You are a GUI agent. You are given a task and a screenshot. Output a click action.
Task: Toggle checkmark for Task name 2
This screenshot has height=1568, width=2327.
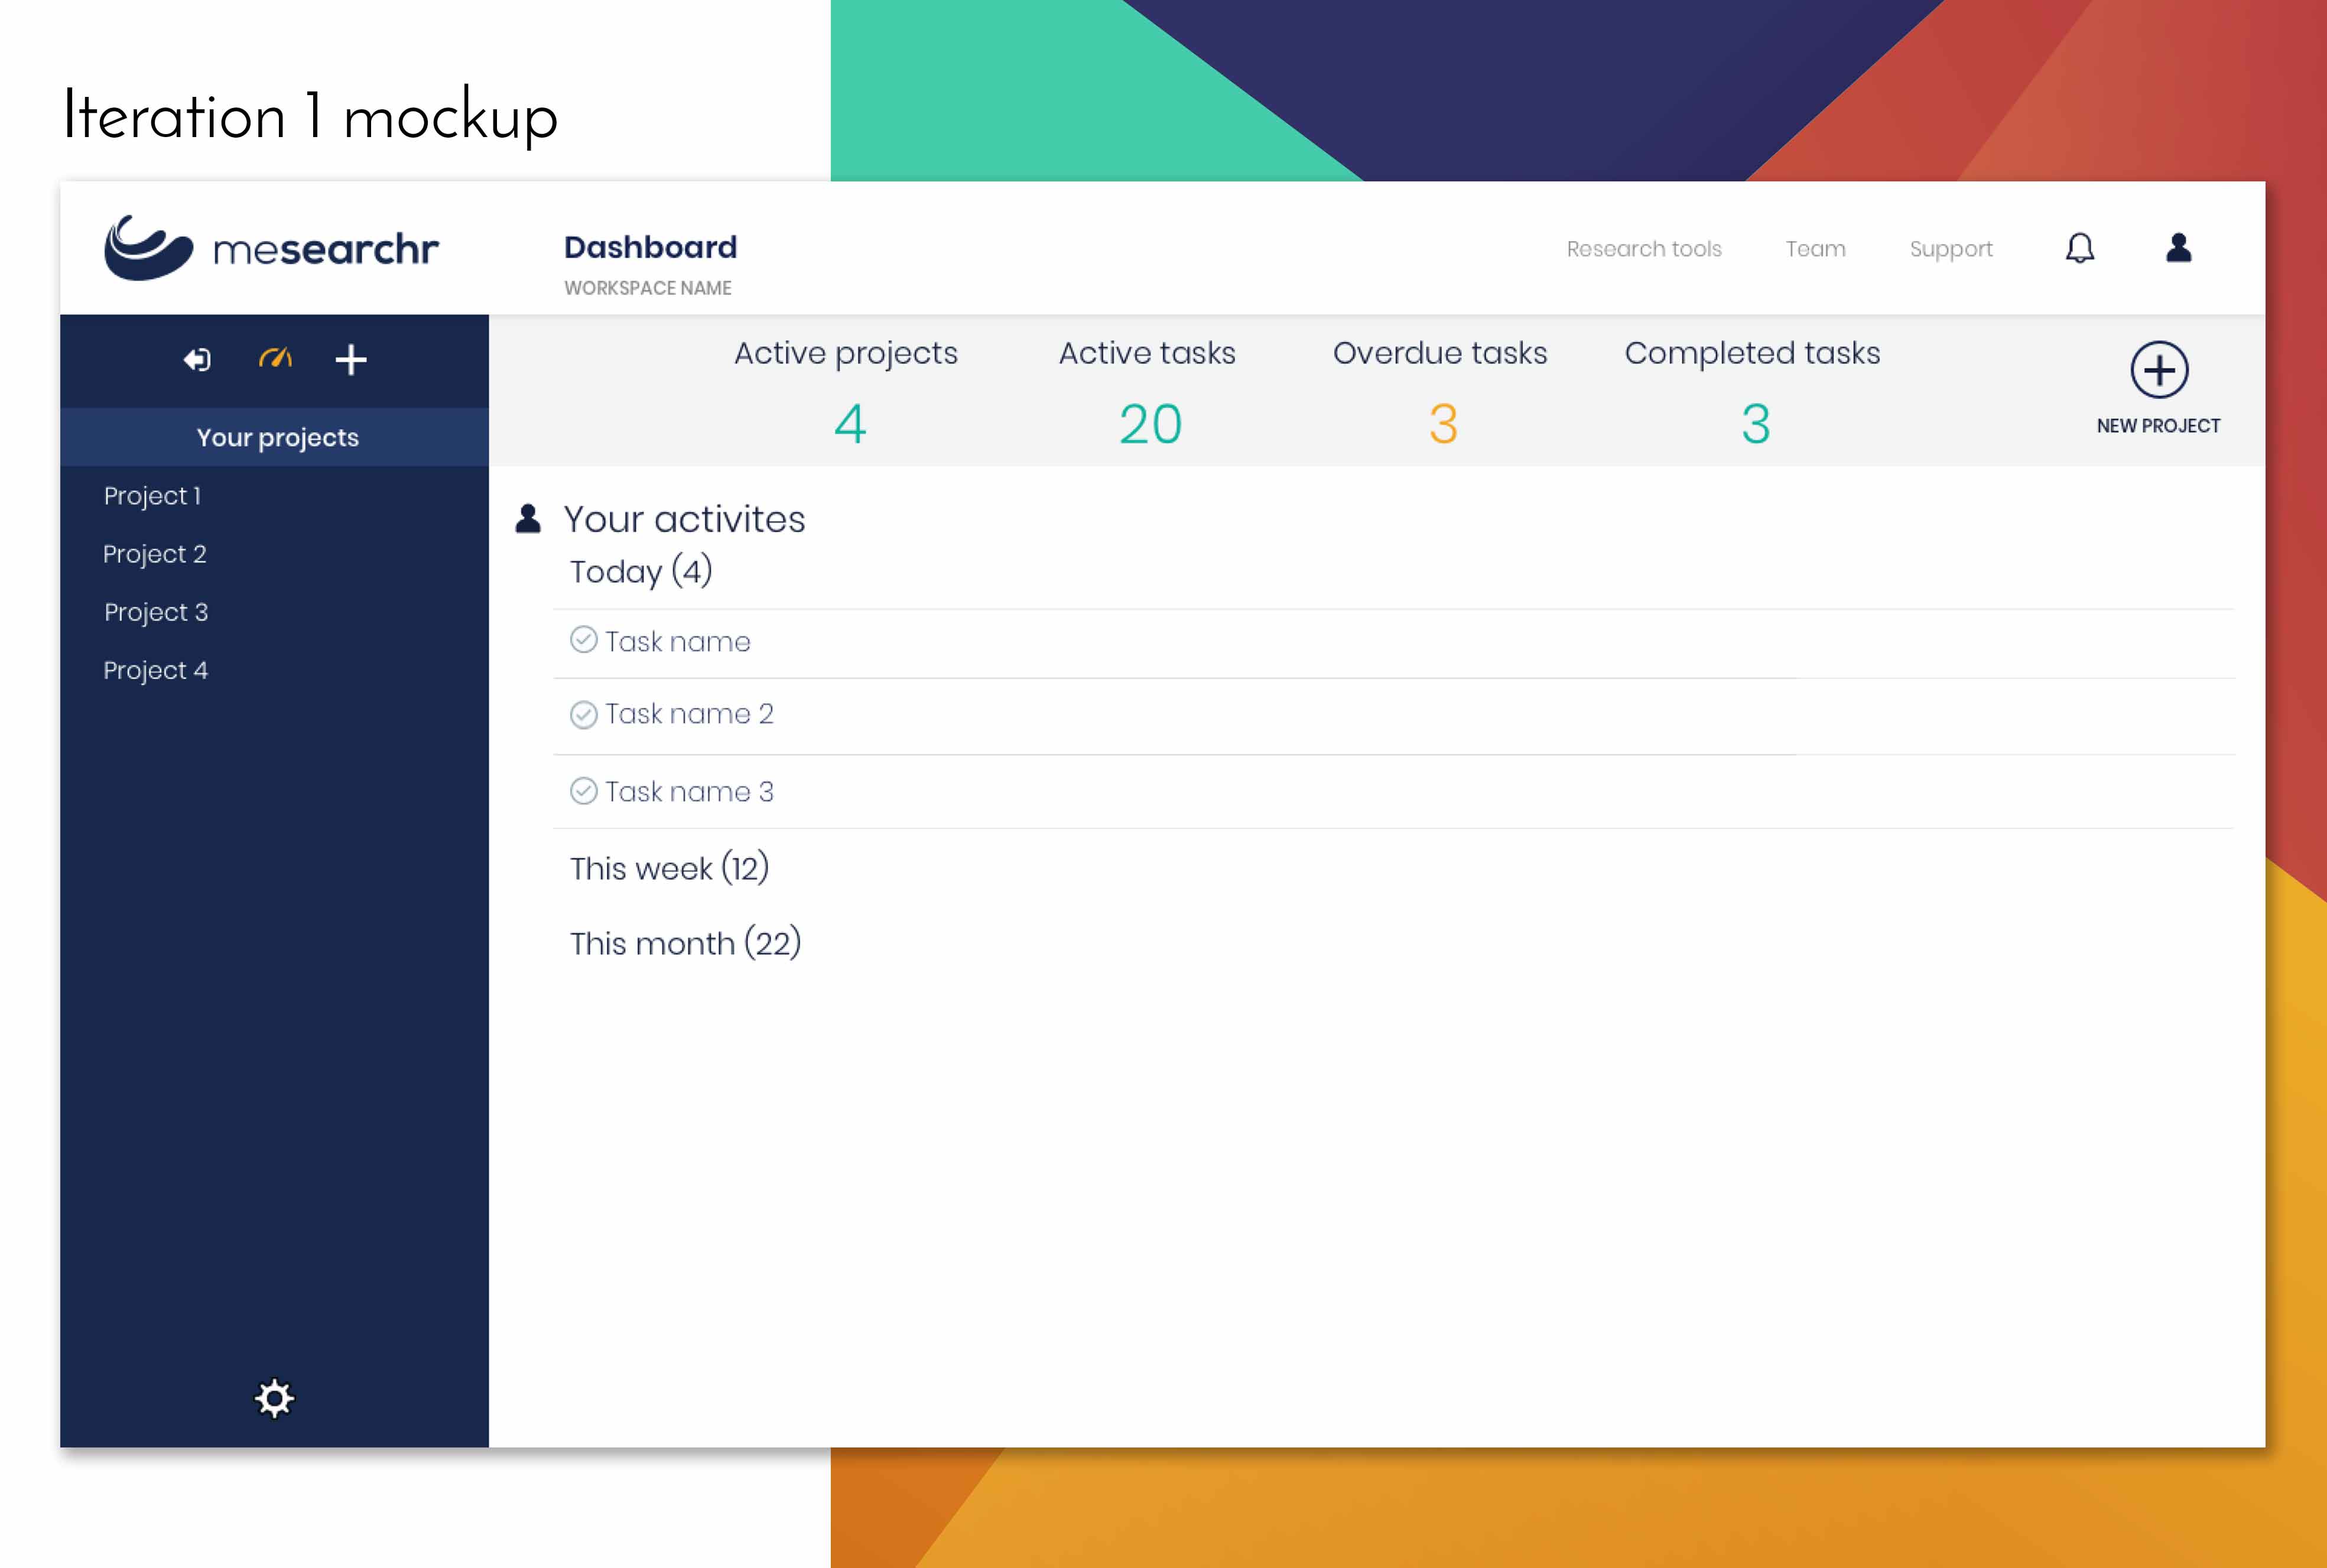tap(583, 714)
